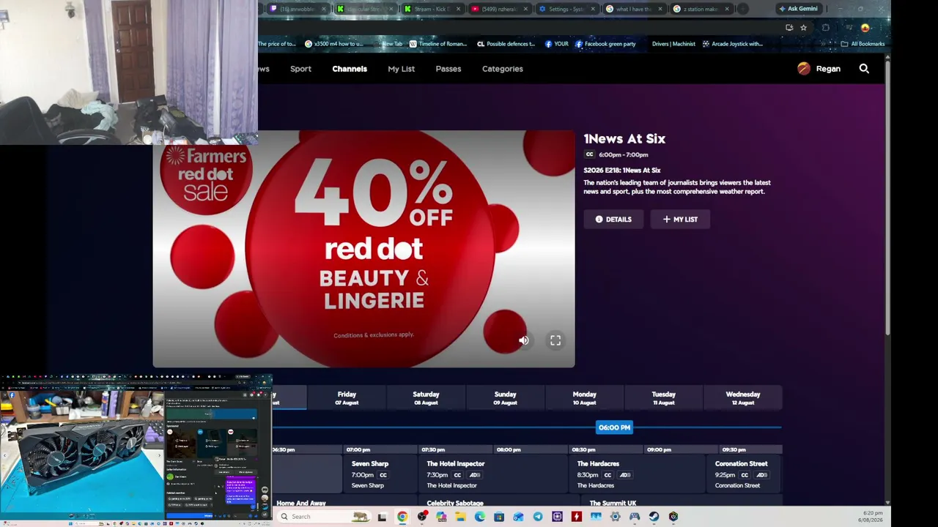
Task: Select Saturday 08 August in the guide
Action: click(x=426, y=398)
